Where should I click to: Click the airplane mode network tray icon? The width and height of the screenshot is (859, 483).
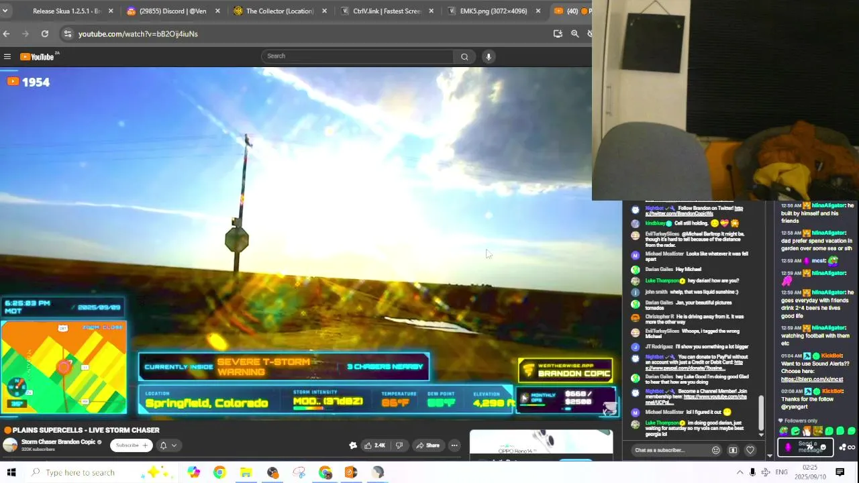tap(766, 472)
